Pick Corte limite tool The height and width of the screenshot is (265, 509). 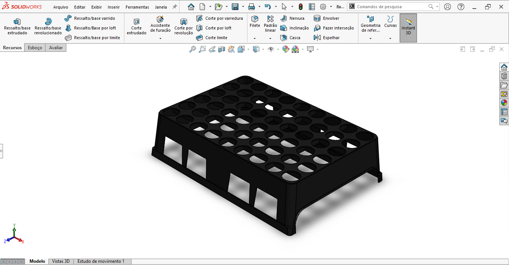click(212, 38)
